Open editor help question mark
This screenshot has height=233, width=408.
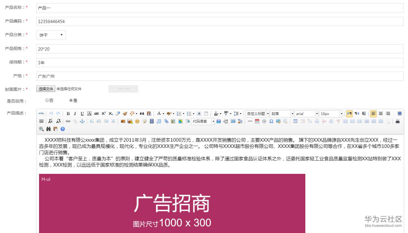click(x=63, y=129)
